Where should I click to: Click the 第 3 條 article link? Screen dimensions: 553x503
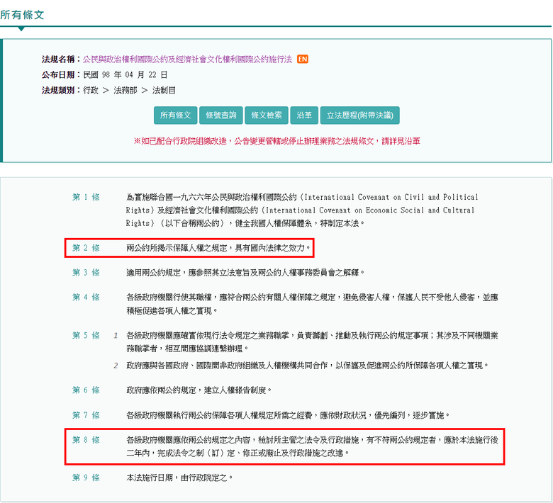click(86, 273)
